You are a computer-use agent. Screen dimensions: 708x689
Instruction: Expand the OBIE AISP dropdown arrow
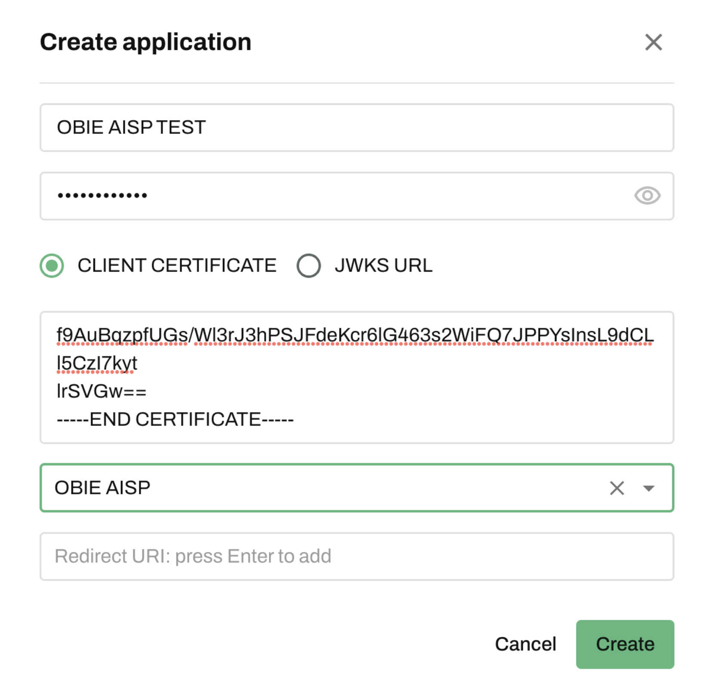click(648, 488)
